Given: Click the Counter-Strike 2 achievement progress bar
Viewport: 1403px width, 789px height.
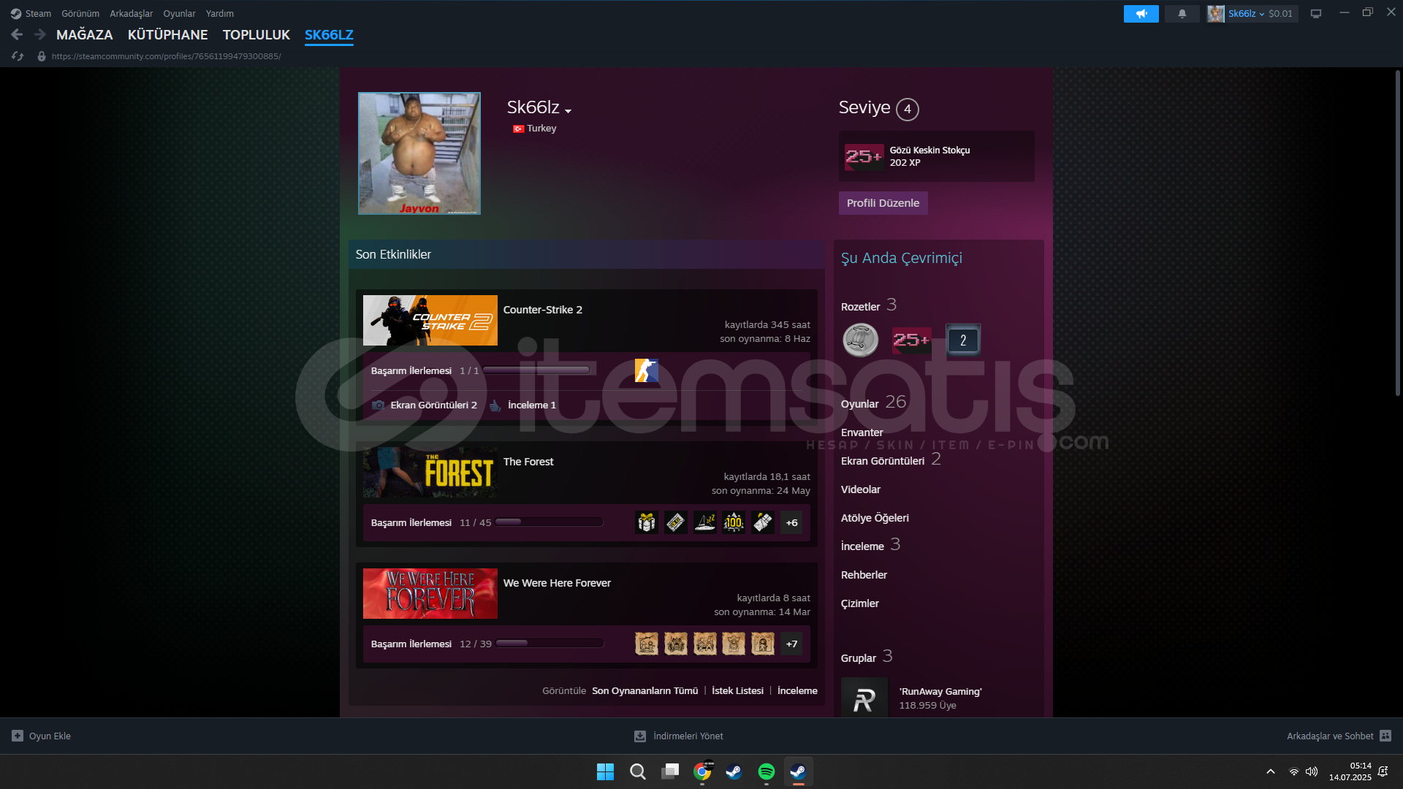Looking at the screenshot, I should point(536,370).
